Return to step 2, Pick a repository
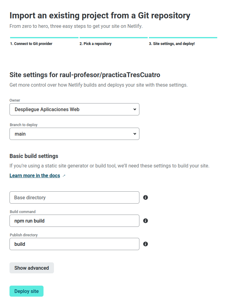Screen dimensions: 235x300 click(x=96, y=44)
